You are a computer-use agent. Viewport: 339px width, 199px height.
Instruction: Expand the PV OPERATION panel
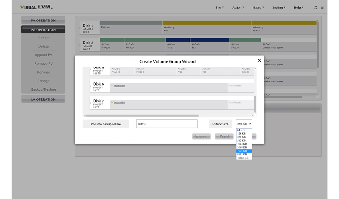coord(43,21)
